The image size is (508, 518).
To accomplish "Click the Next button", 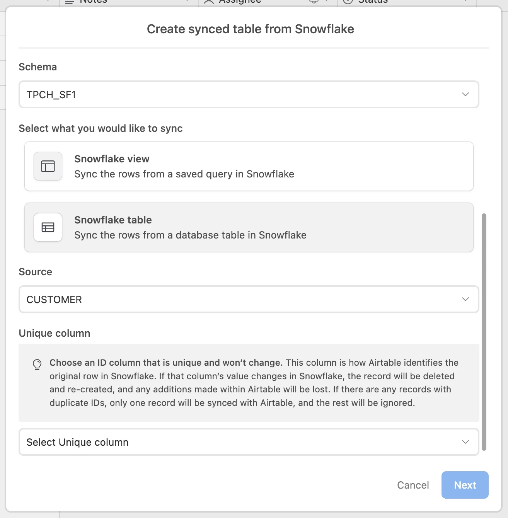I will tap(465, 485).
